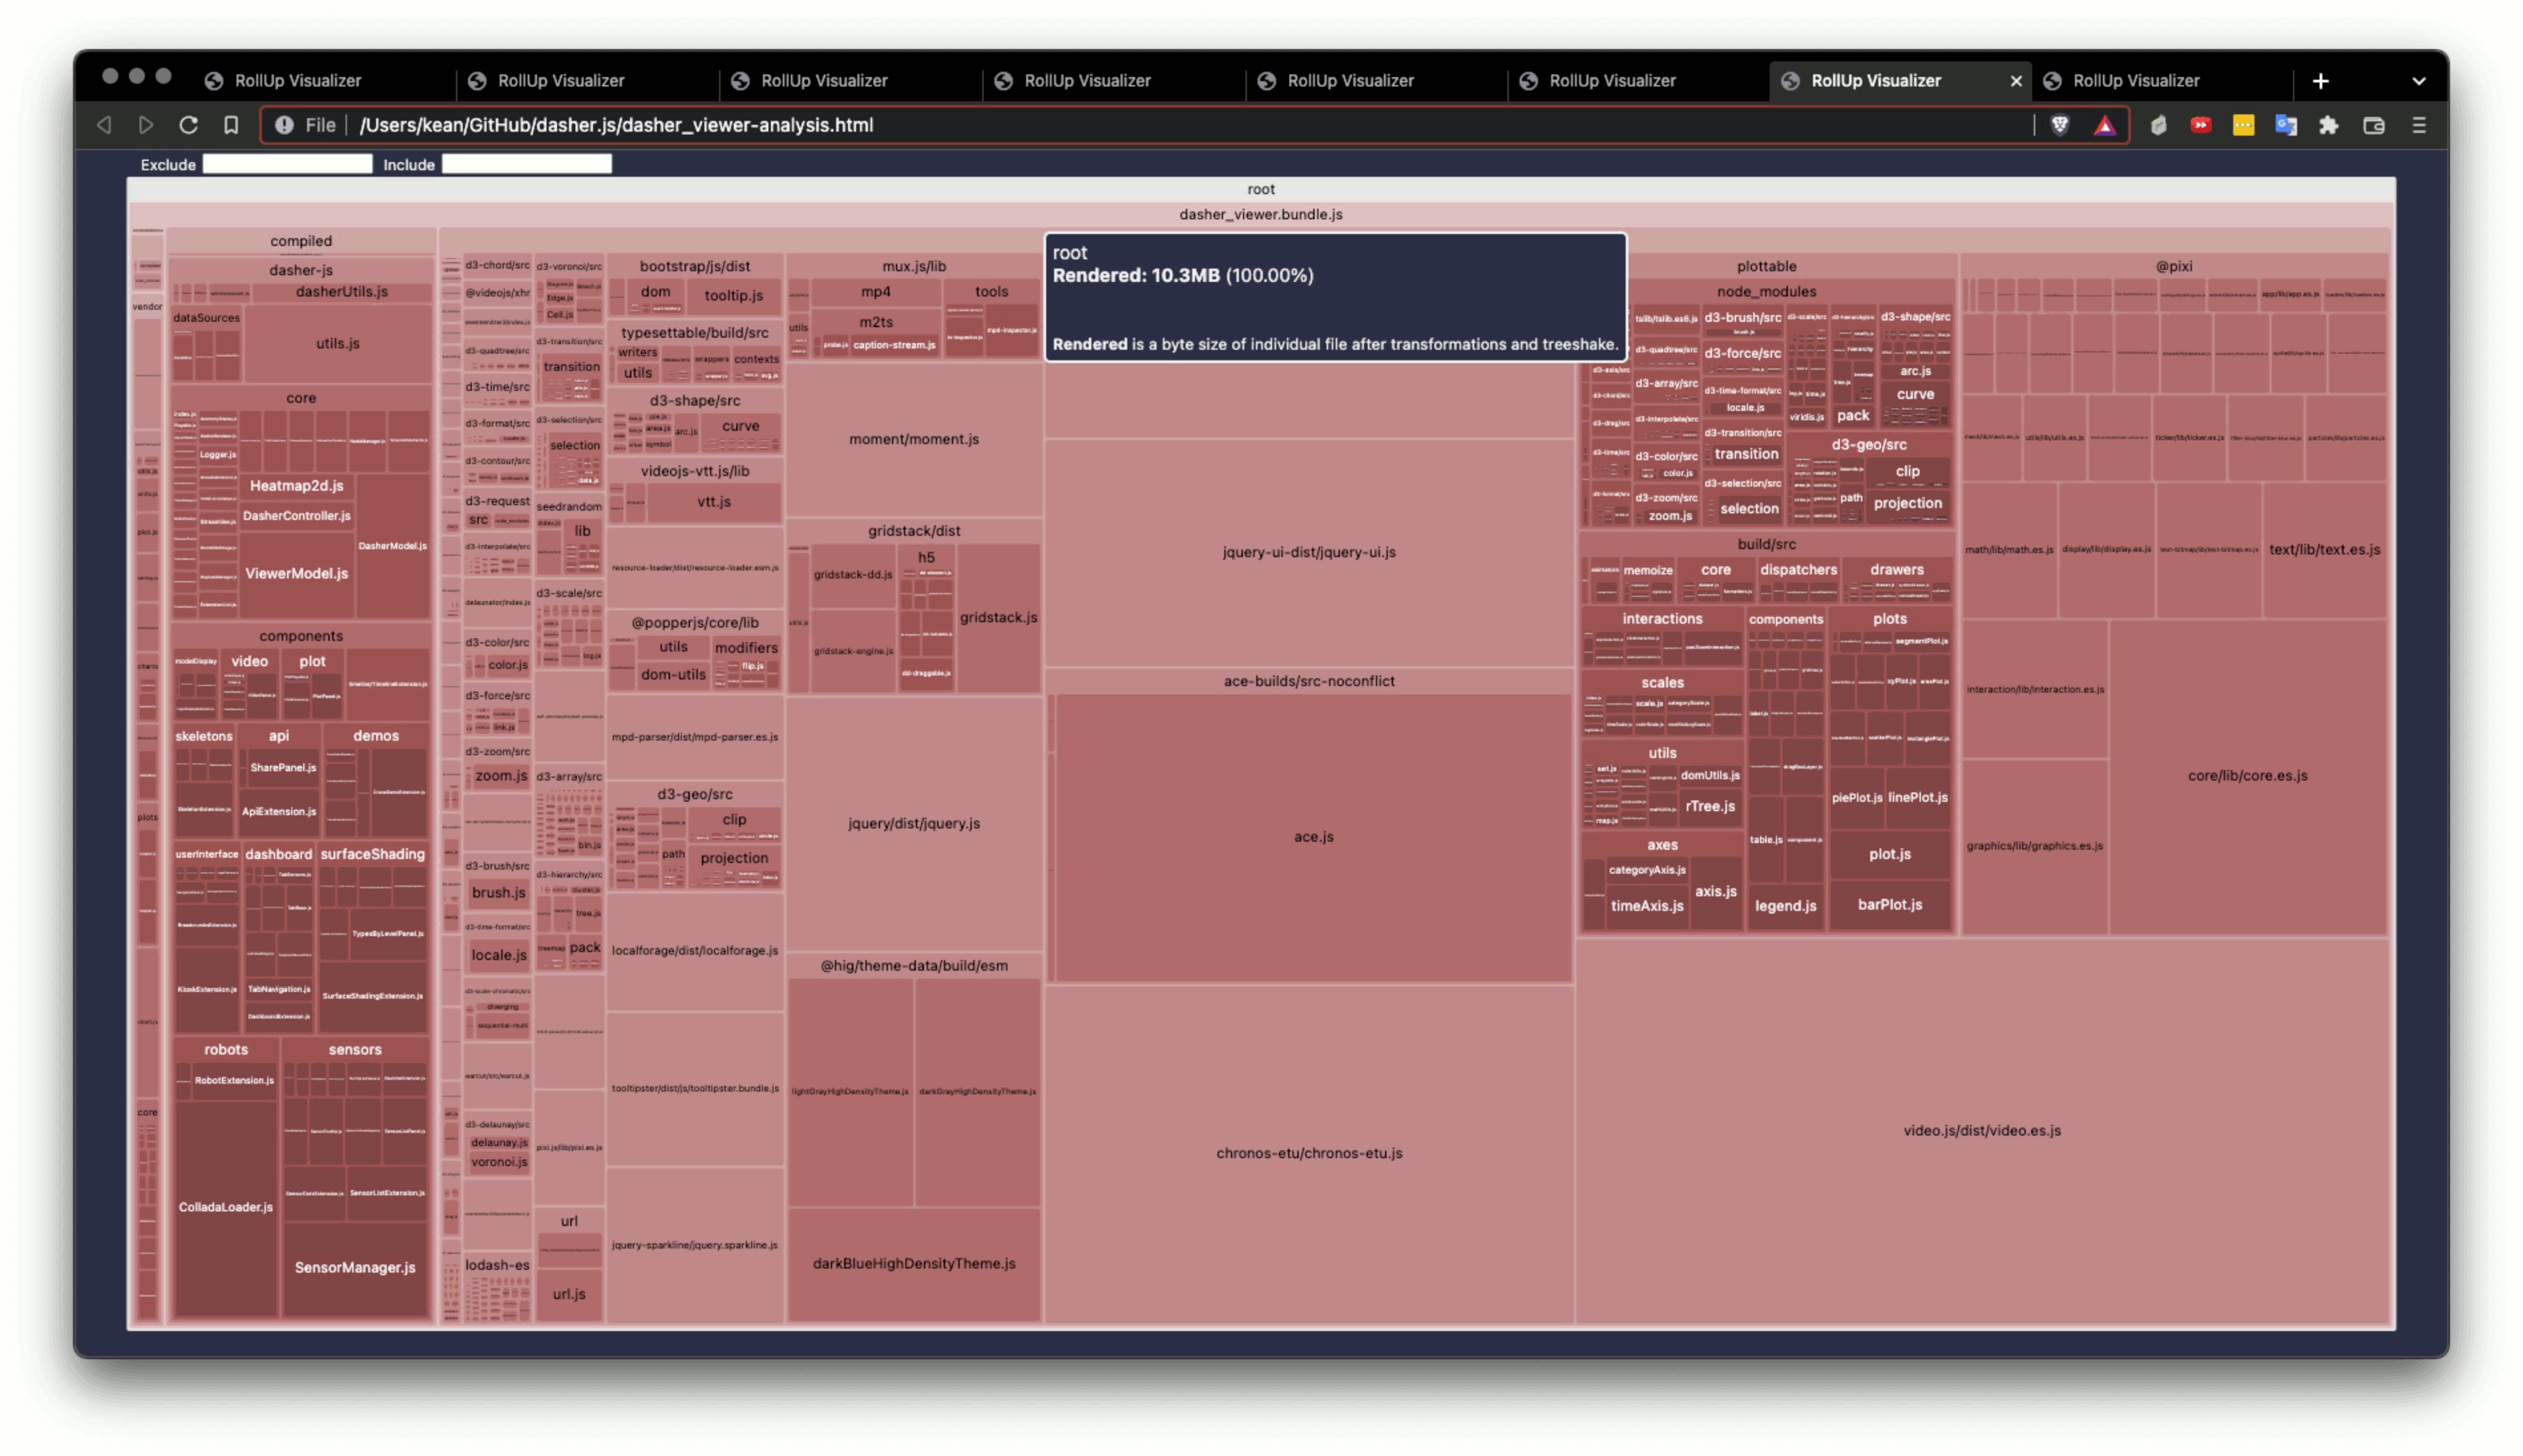The width and height of the screenshot is (2523, 1456).
Task: Close the active RollUp Visualizer tab
Action: coord(2015,81)
